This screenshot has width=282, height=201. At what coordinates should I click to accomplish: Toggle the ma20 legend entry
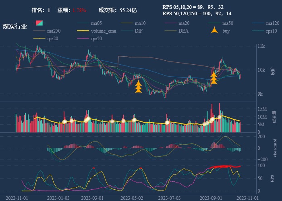(x=185, y=23)
